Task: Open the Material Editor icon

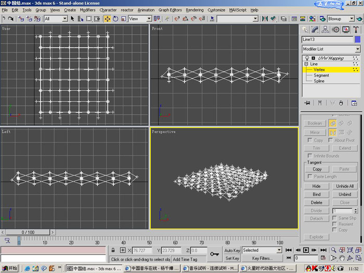Action: tap(313, 19)
